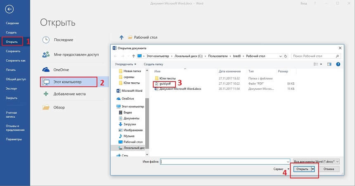The image size is (355, 186).
Task: Open the view options dropdown in dialog
Action: point(321,64)
